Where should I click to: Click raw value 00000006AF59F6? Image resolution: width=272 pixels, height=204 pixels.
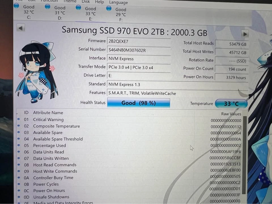225,152
